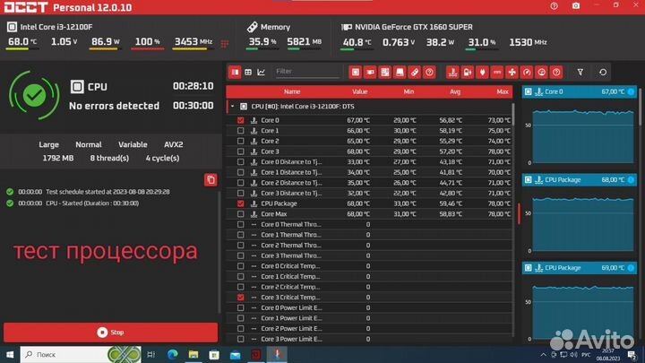The height and width of the screenshot is (363, 645).
Task: Uncheck the Core 0 sensor checkbox
Action: pyautogui.click(x=241, y=120)
